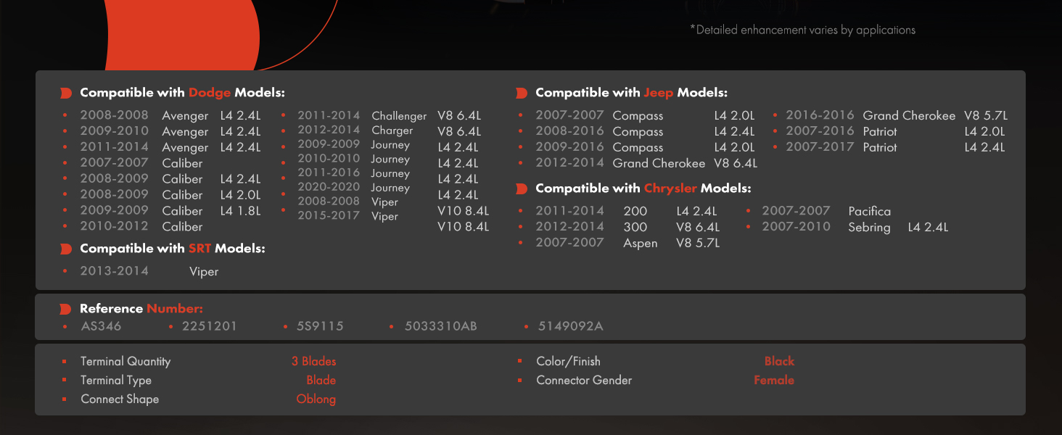Screen dimensions: 1062x435
Task: Select the 2008-2008 year range beside Avenger
Action: (x=114, y=115)
